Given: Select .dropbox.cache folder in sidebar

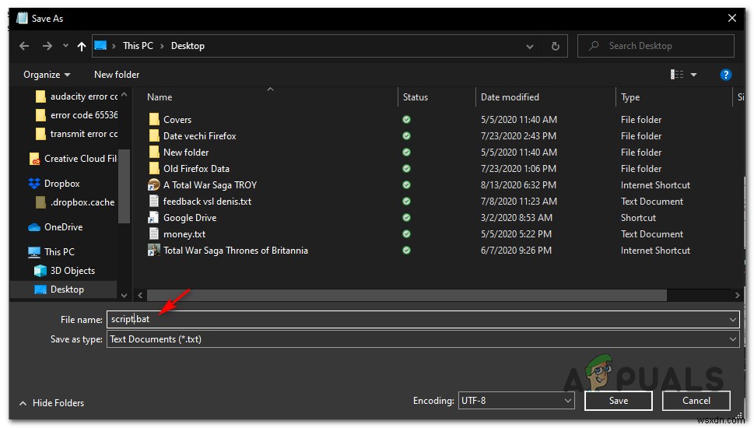Looking at the screenshot, I should point(75,202).
